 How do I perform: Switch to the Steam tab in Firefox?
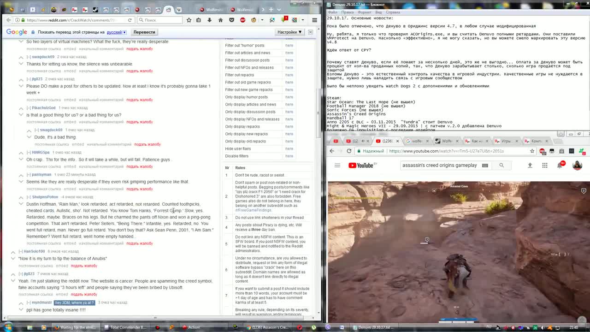(x=95, y=9)
